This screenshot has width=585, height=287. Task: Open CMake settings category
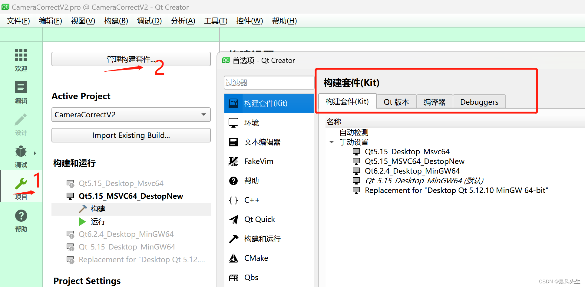[269, 258]
